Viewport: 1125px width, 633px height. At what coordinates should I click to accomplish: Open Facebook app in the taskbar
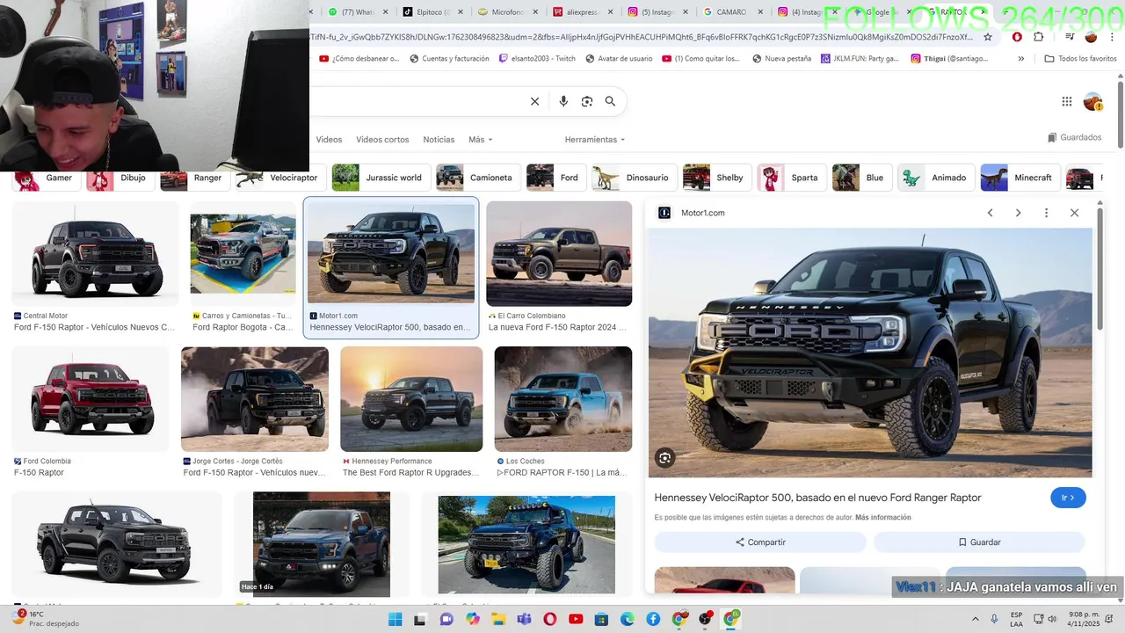[653, 619]
